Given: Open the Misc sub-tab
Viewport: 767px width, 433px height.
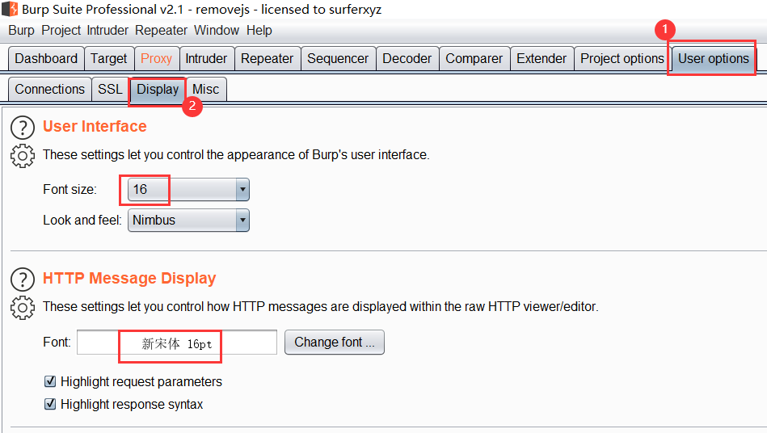Looking at the screenshot, I should 206,90.
